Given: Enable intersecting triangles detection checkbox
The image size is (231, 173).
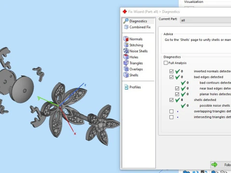Looking at the screenshot, I should click(171, 117).
